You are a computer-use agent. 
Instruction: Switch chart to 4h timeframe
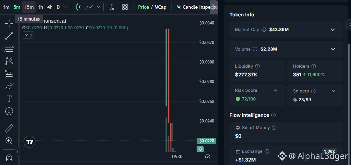(50, 7)
